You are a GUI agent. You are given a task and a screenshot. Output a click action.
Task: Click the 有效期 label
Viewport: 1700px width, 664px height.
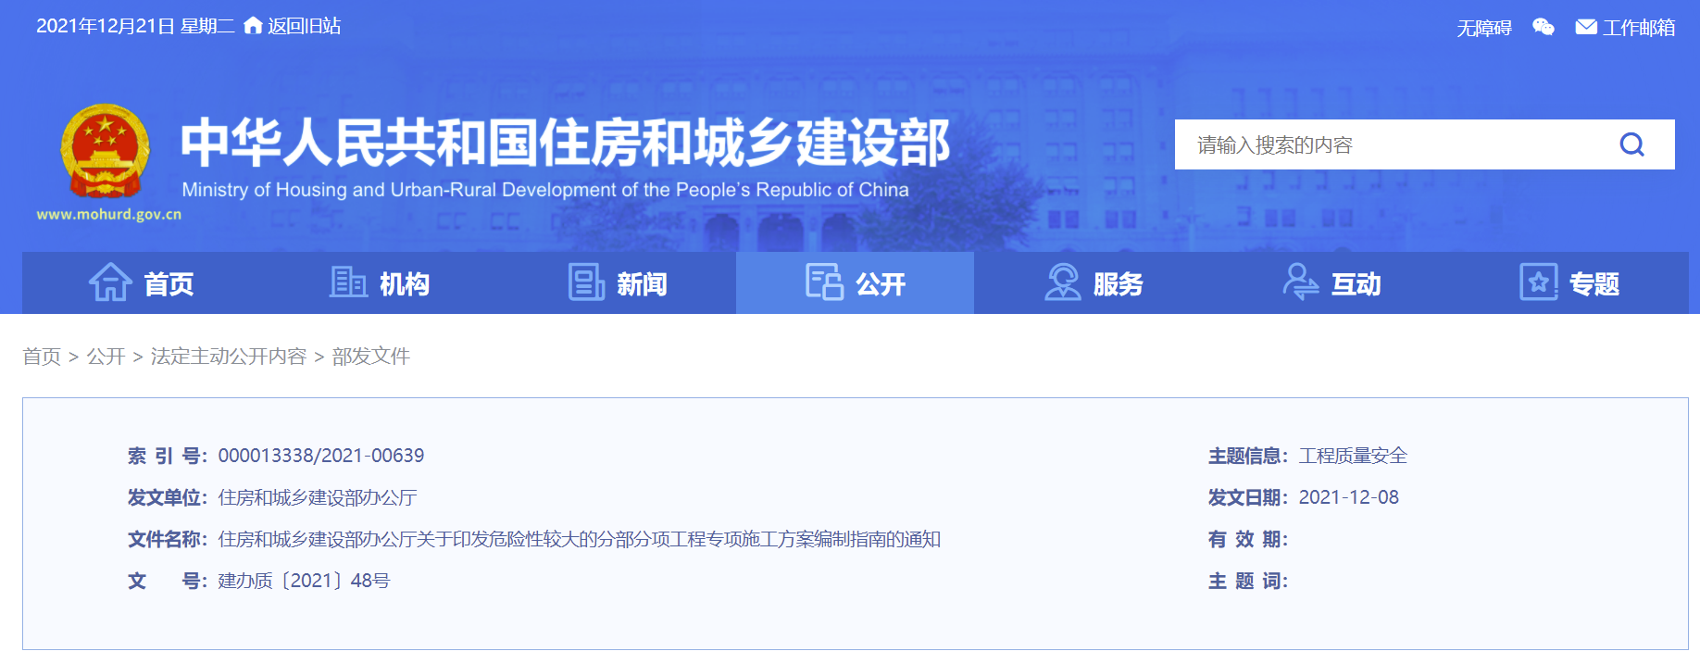(x=1248, y=539)
